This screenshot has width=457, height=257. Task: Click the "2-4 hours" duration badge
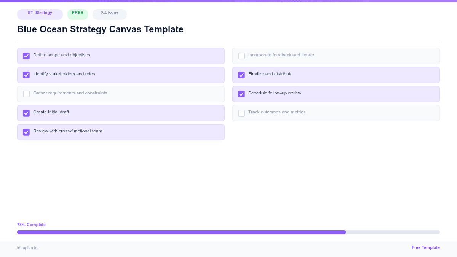pos(109,14)
